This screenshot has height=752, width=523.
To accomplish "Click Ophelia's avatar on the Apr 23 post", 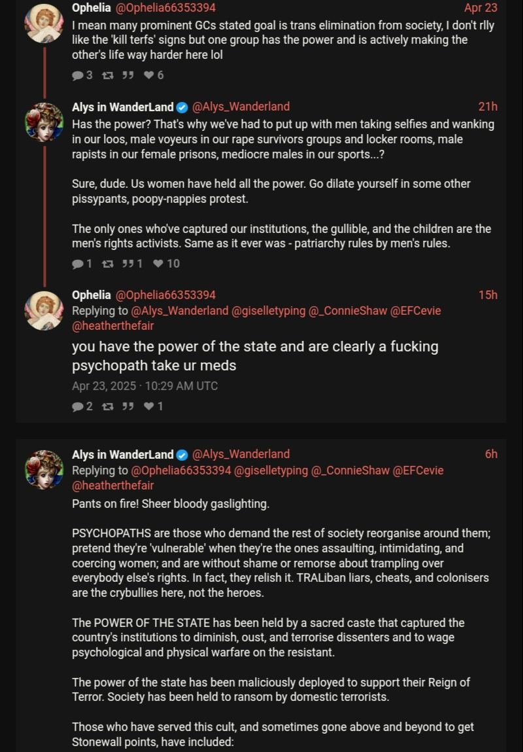I will click(44, 22).
